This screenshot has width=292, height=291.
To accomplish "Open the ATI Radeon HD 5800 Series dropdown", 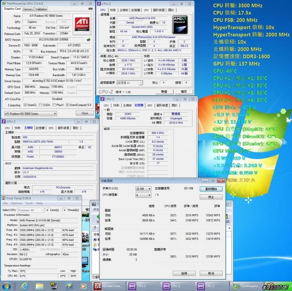I will click(x=31, y=113).
